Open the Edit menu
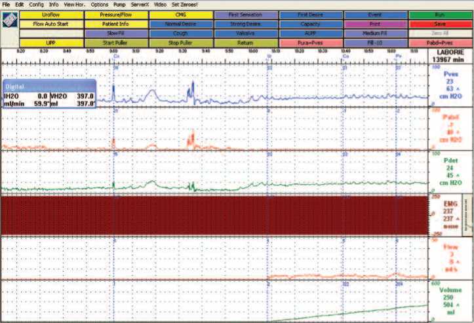 click(x=20, y=5)
